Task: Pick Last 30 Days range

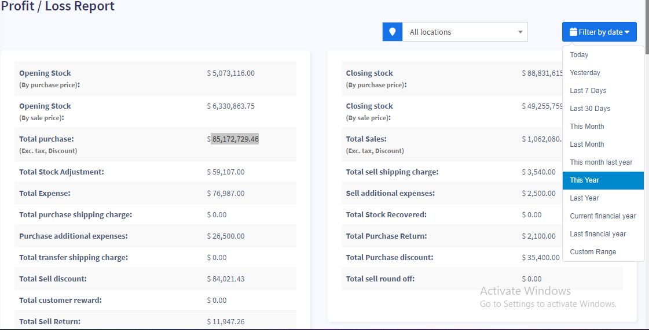Action: (603, 109)
